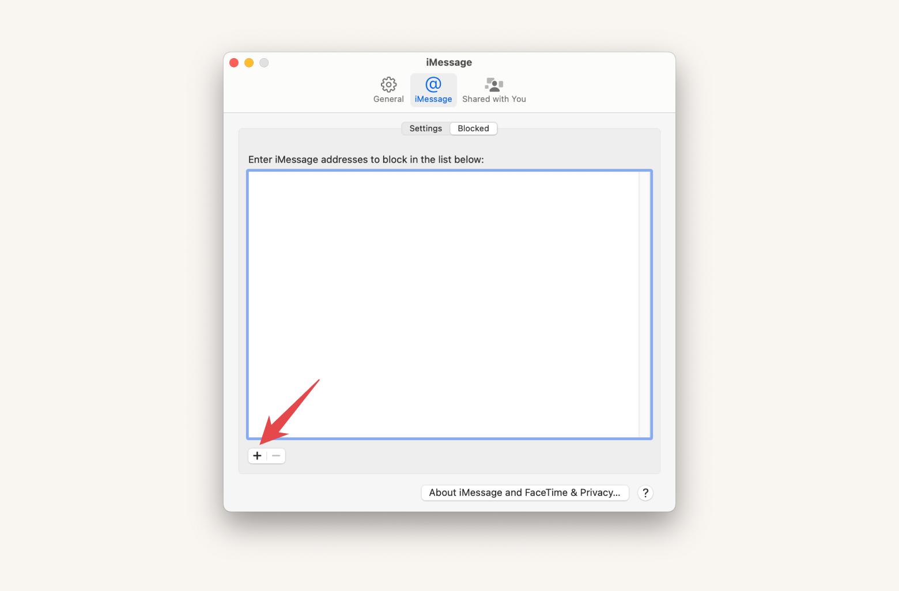Click the minus button to remove address
This screenshot has width=899, height=591.
[276, 456]
